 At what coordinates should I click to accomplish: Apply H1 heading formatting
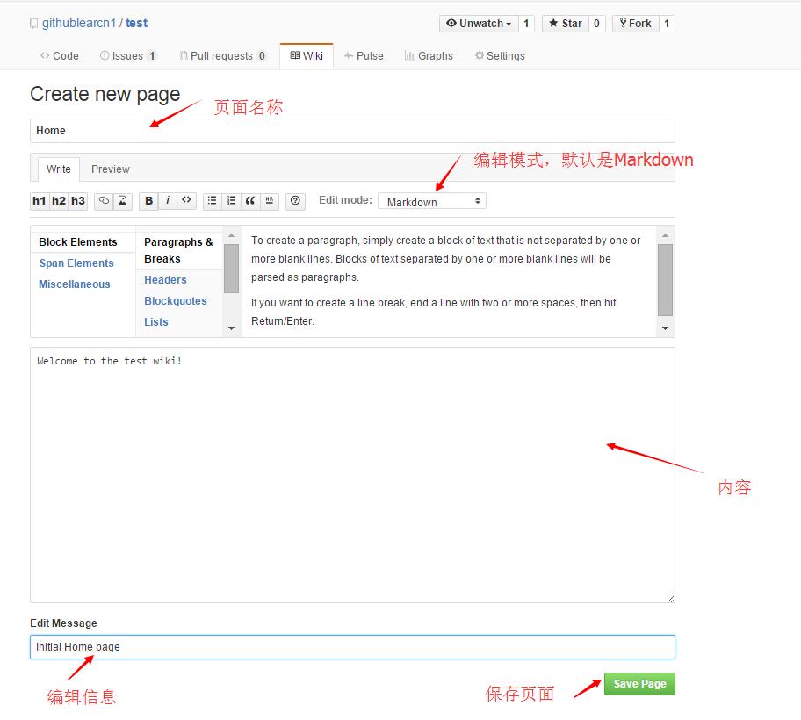coord(39,200)
